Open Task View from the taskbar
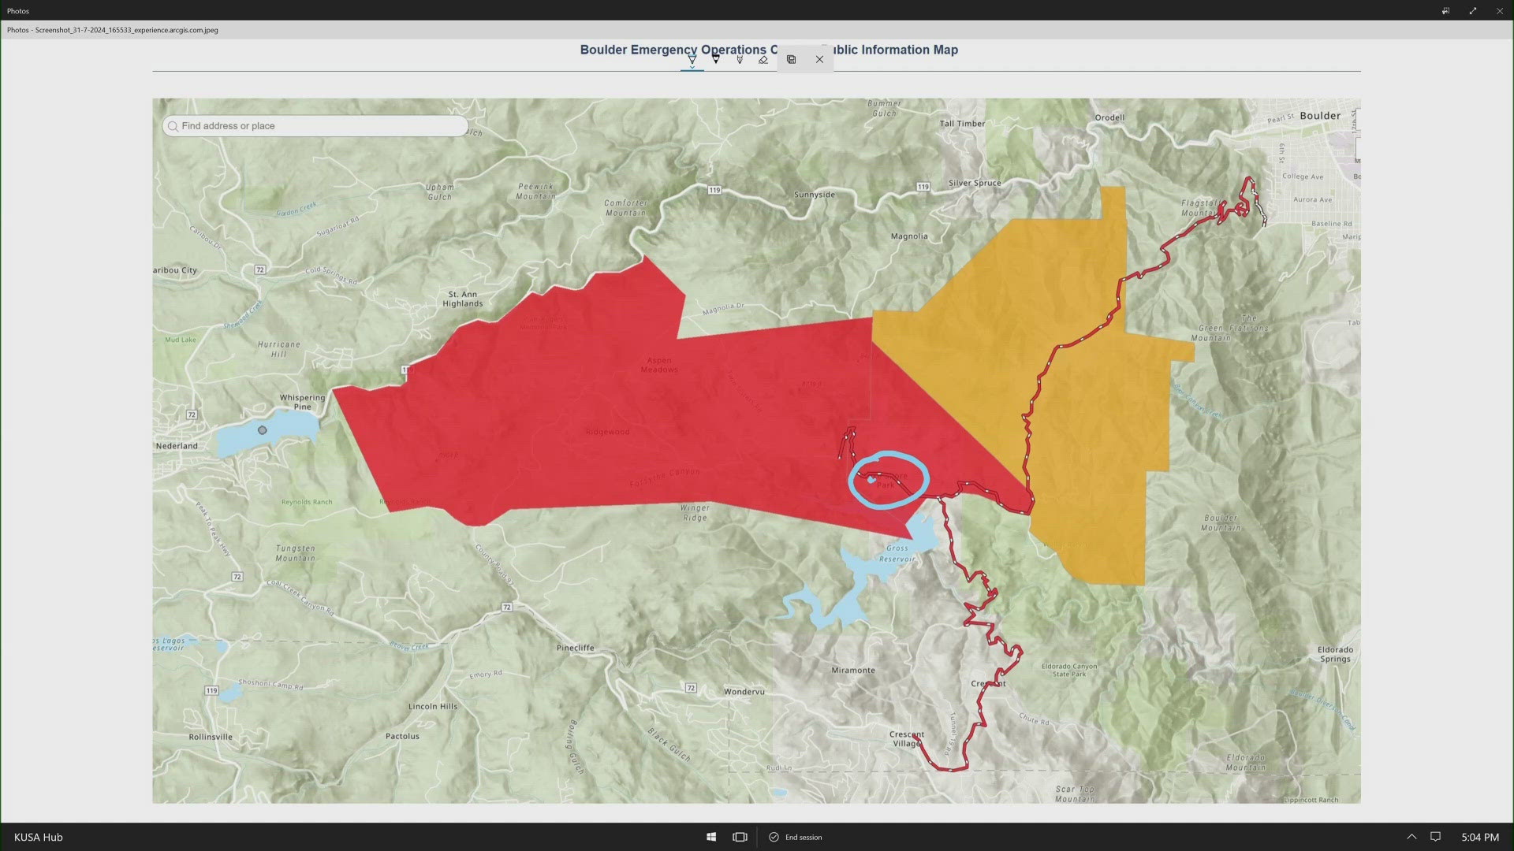Viewport: 1514px width, 851px height. [x=739, y=837]
